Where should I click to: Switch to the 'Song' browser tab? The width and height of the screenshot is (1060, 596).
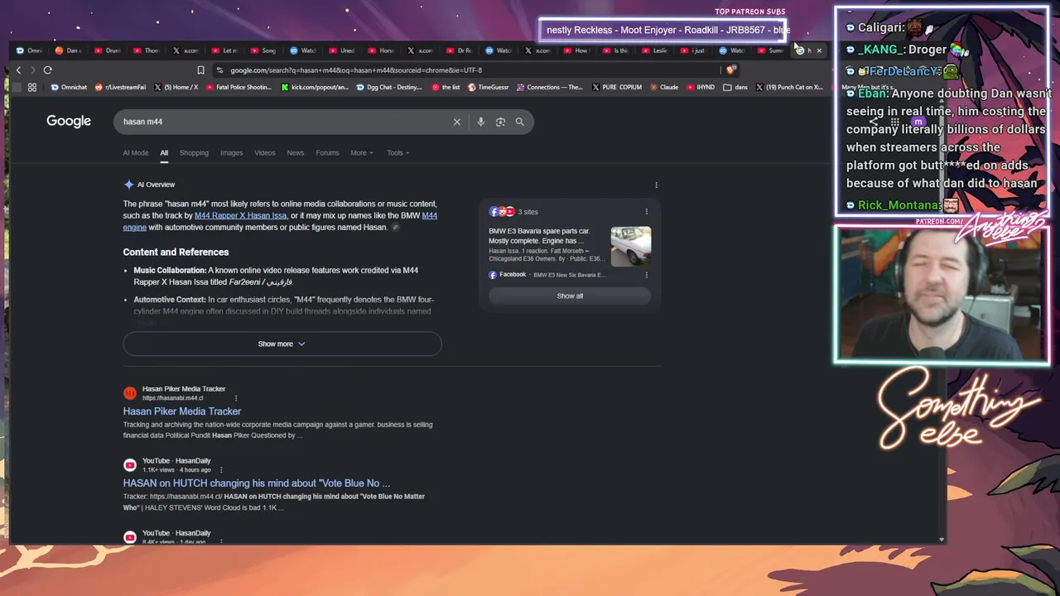click(263, 50)
